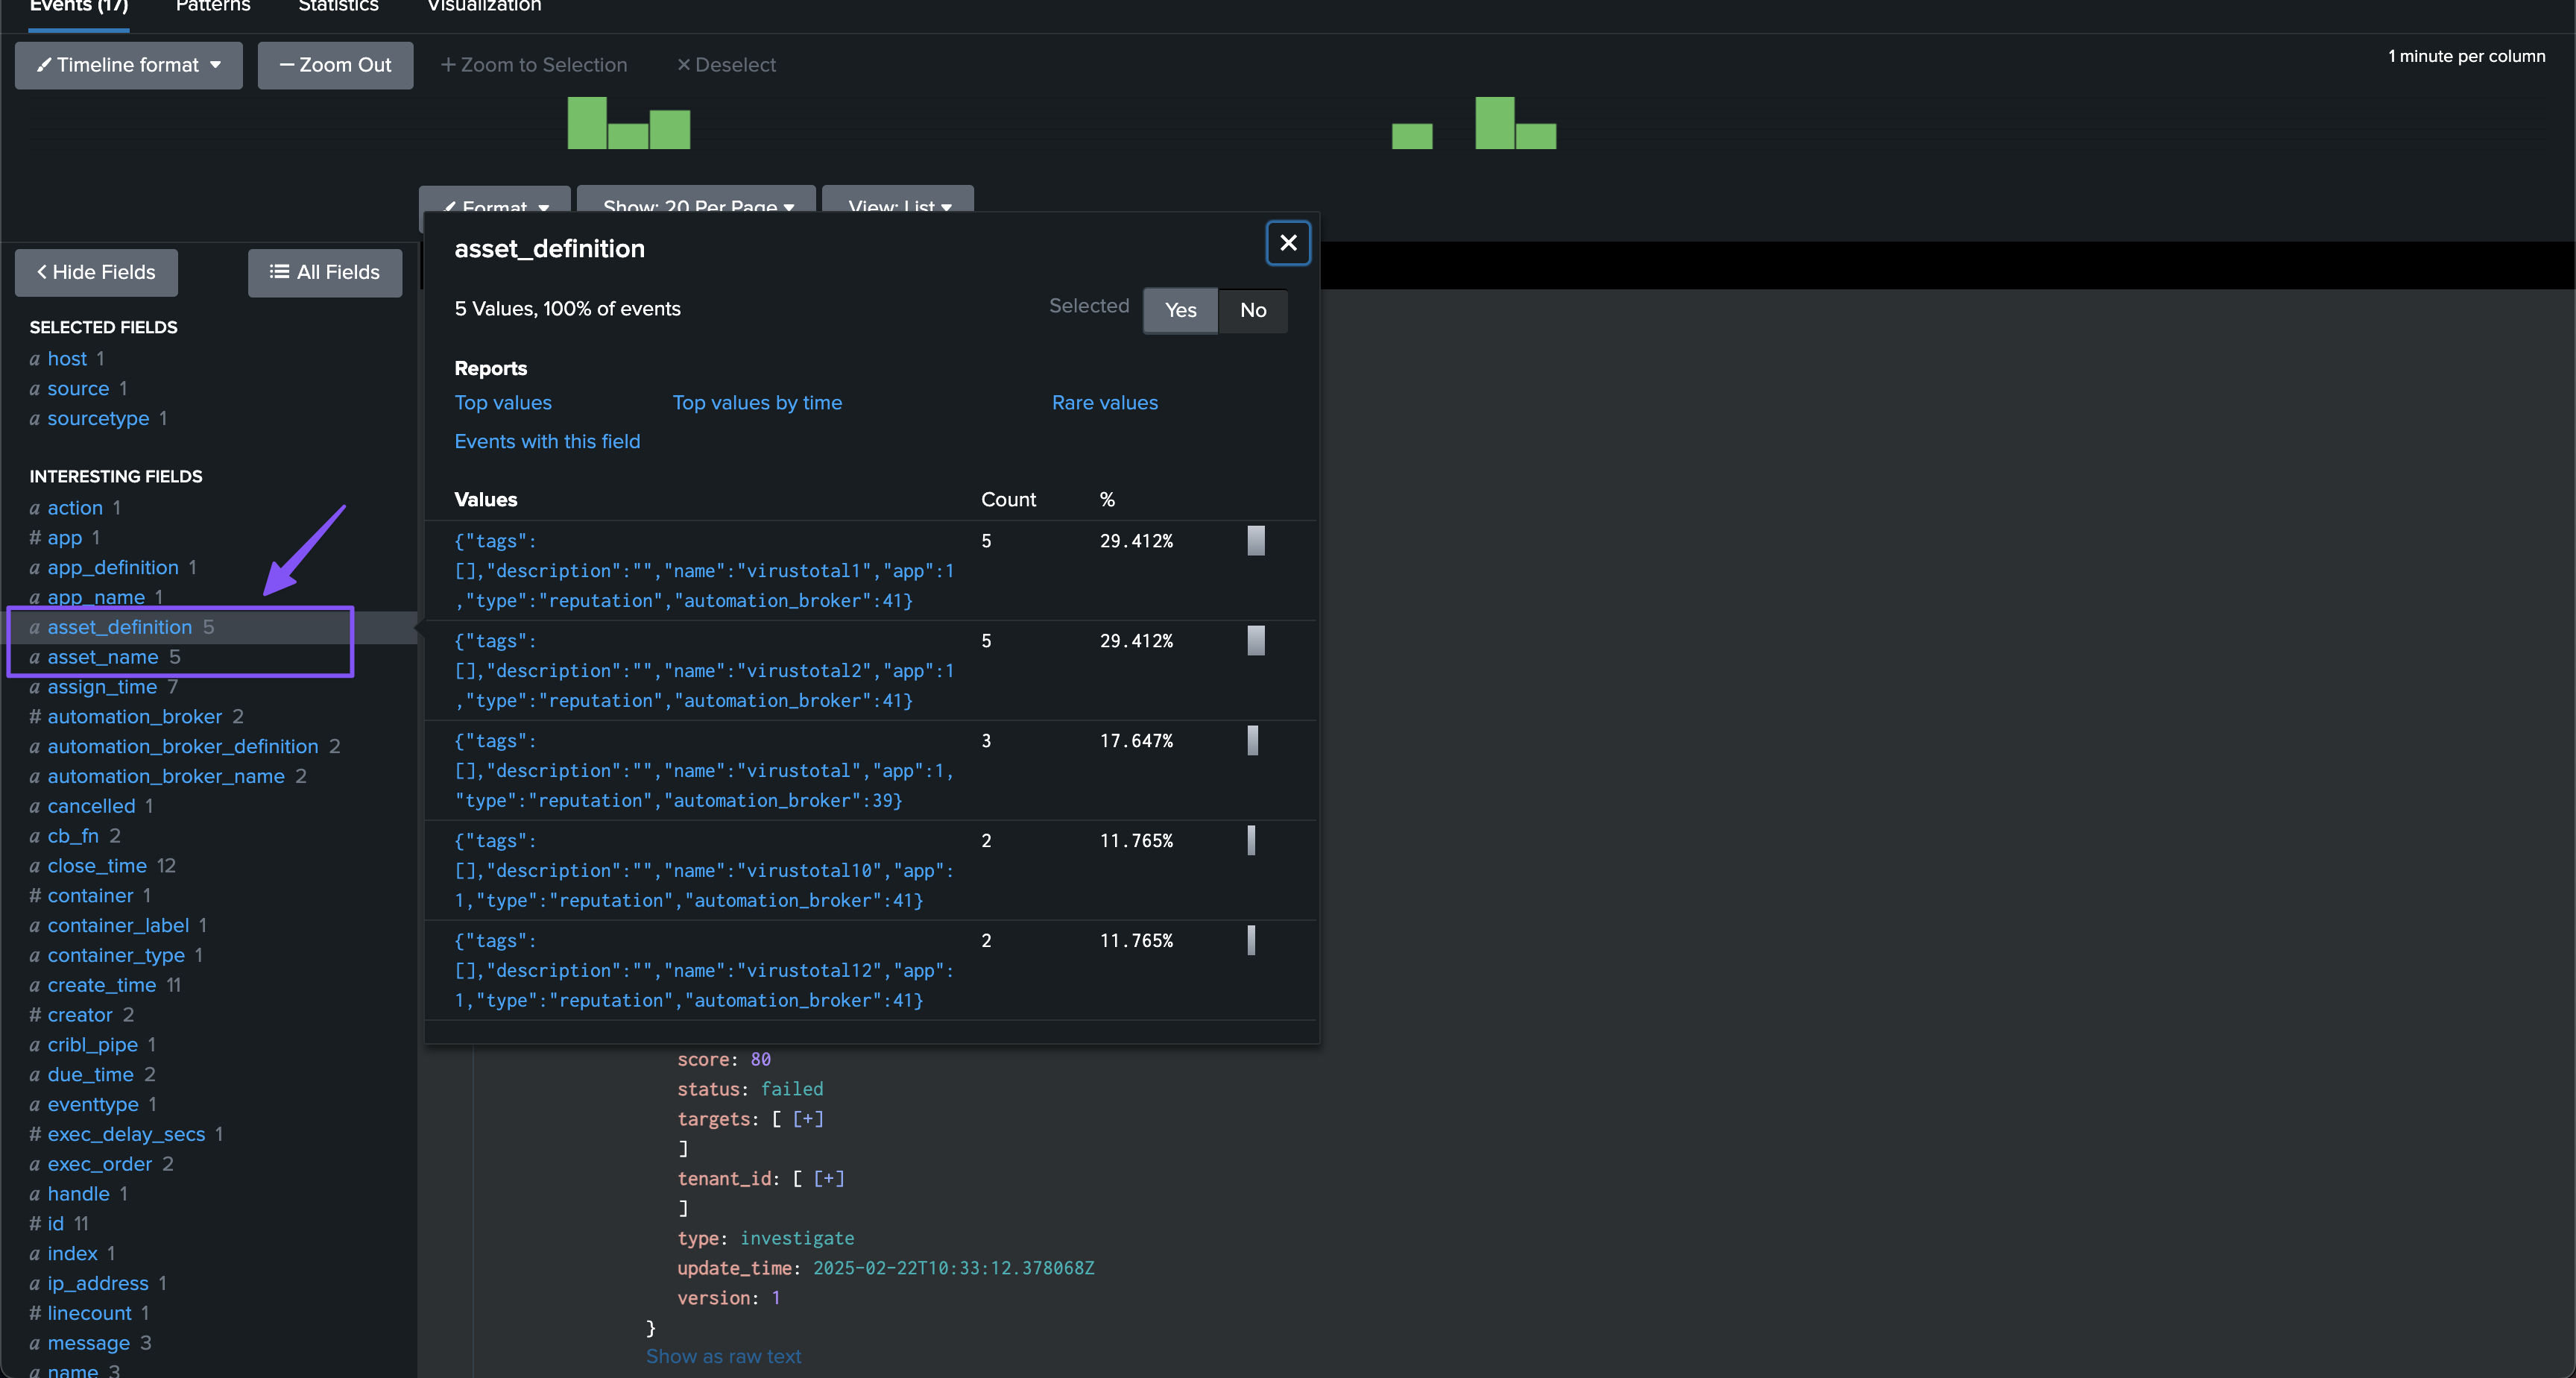Click the All Fields list icon
Screen dimensions: 2576x1378
[279, 272]
